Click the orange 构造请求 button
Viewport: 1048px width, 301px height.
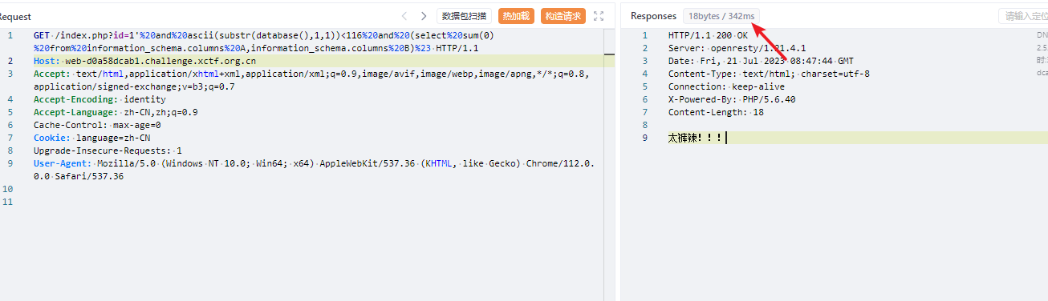563,16
